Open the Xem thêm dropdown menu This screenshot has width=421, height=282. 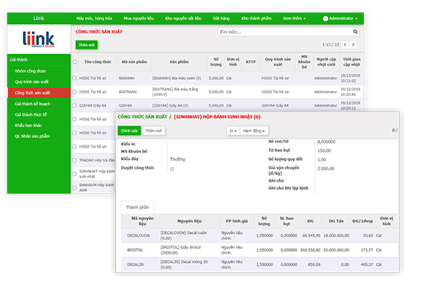coord(294,18)
